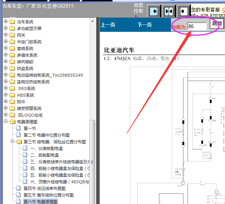Click the 后LOGO总成 folder icon
225x204 pixels.
click(12, 115)
